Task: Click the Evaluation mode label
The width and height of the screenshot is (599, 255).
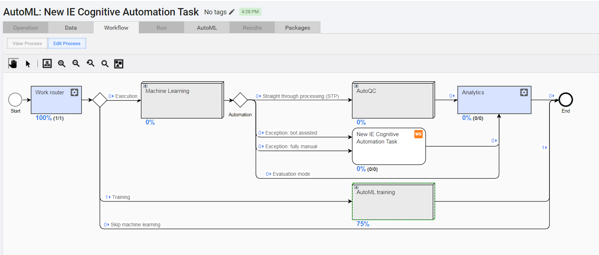Action: (291, 174)
